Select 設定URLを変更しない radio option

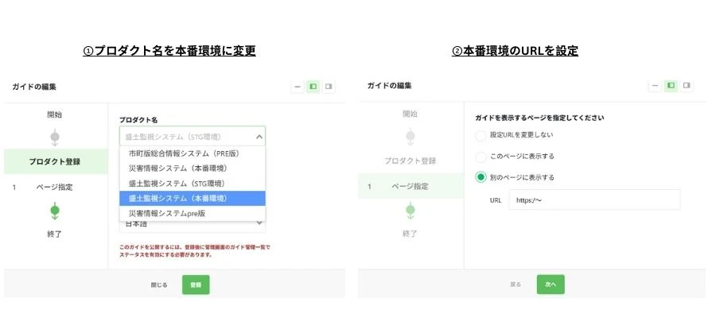481,135
